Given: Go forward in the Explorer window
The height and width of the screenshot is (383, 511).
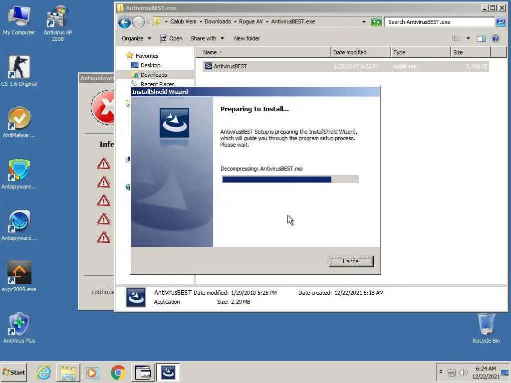Looking at the screenshot, I should click(138, 22).
